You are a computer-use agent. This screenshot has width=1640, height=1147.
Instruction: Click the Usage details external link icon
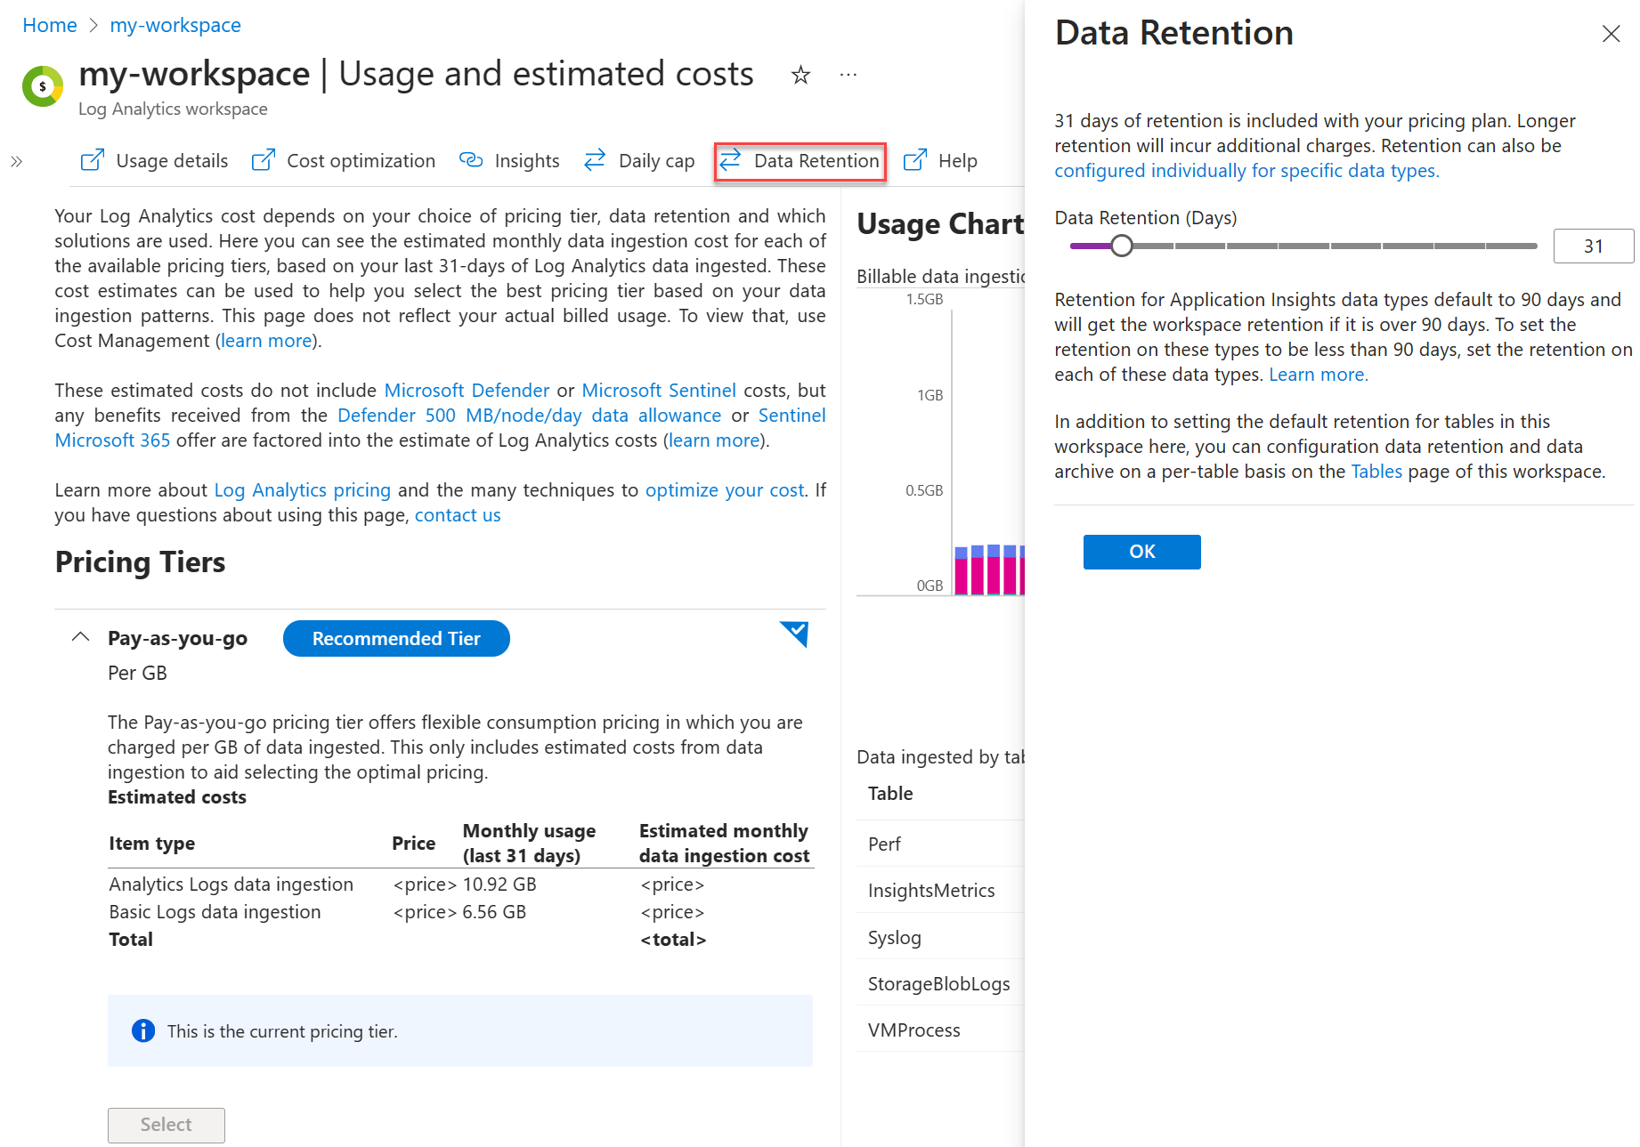click(x=93, y=160)
